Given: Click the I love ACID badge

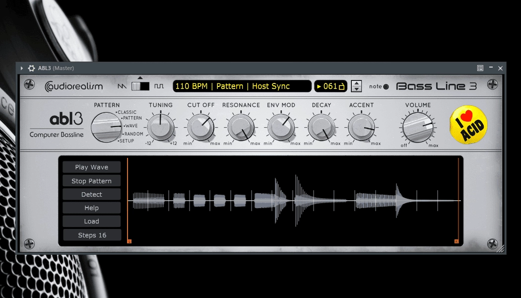Looking at the screenshot, I should 468,124.
